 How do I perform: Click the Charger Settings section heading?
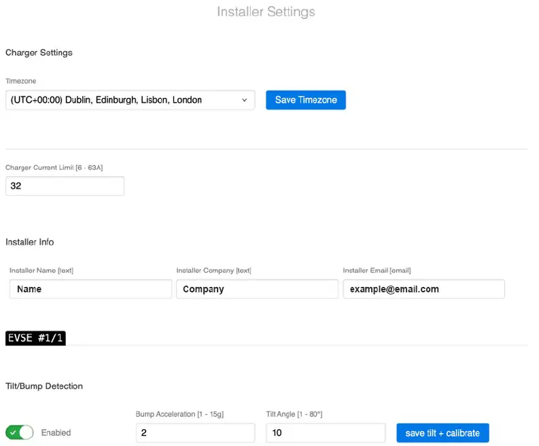pyautogui.click(x=39, y=52)
